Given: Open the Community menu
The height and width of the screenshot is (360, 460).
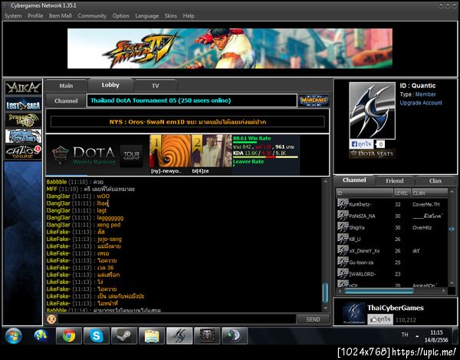Looking at the screenshot, I should [x=92, y=16].
